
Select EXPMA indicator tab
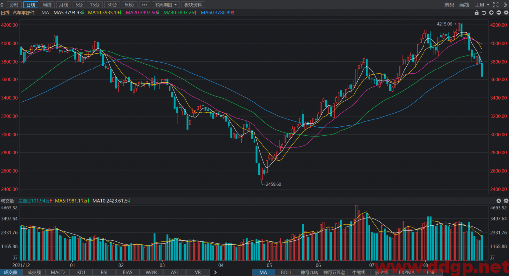pos(407,272)
